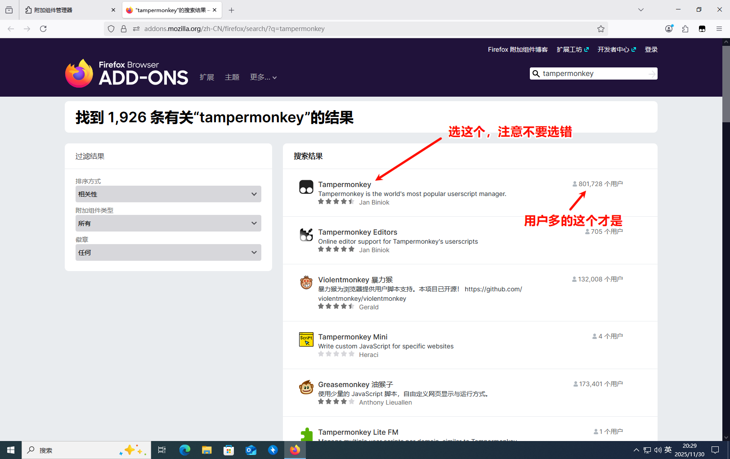Open the Firefox account icon
This screenshot has height=459, width=730.
[x=669, y=29]
